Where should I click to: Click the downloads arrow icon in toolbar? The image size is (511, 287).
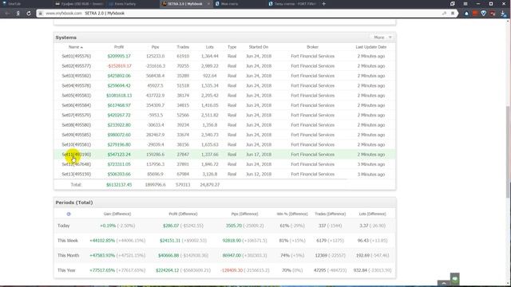click(503, 14)
